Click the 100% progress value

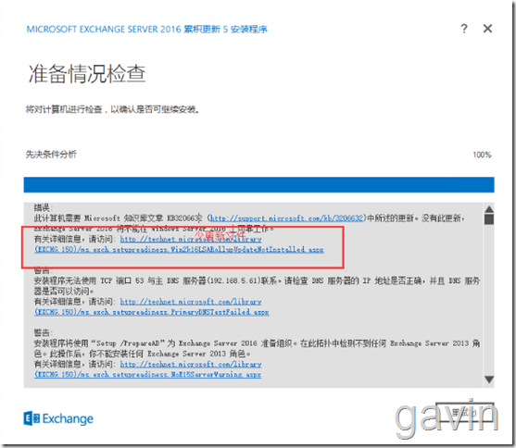pyautogui.click(x=482, y=155)
